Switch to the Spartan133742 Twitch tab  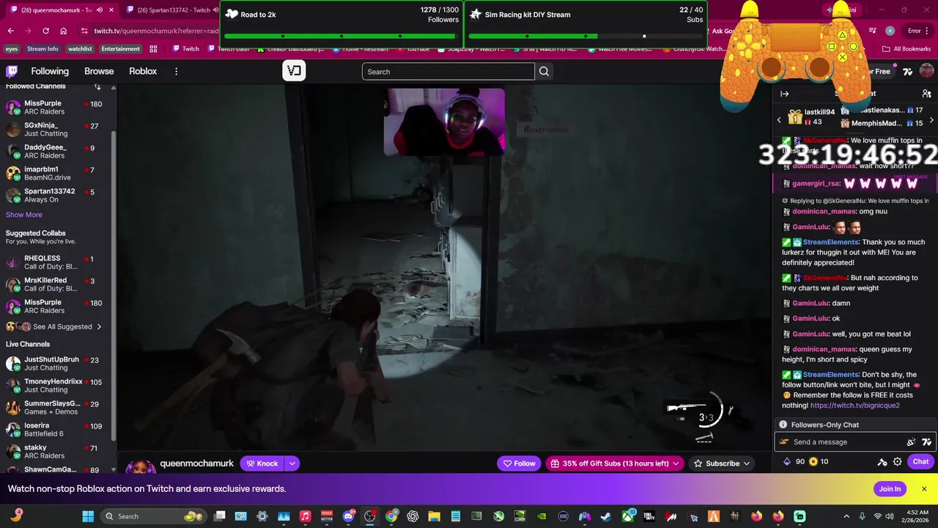coord(173,10)
